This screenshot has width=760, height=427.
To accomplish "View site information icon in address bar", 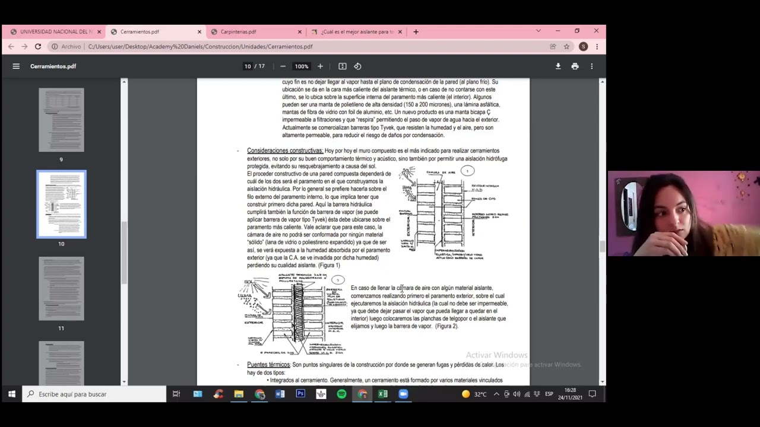I will pyautogui.click(x=55, y=46).
